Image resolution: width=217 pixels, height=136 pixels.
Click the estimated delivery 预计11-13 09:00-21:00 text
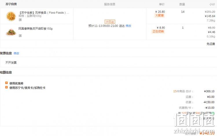pyautogui.click(x=103, y=26)
